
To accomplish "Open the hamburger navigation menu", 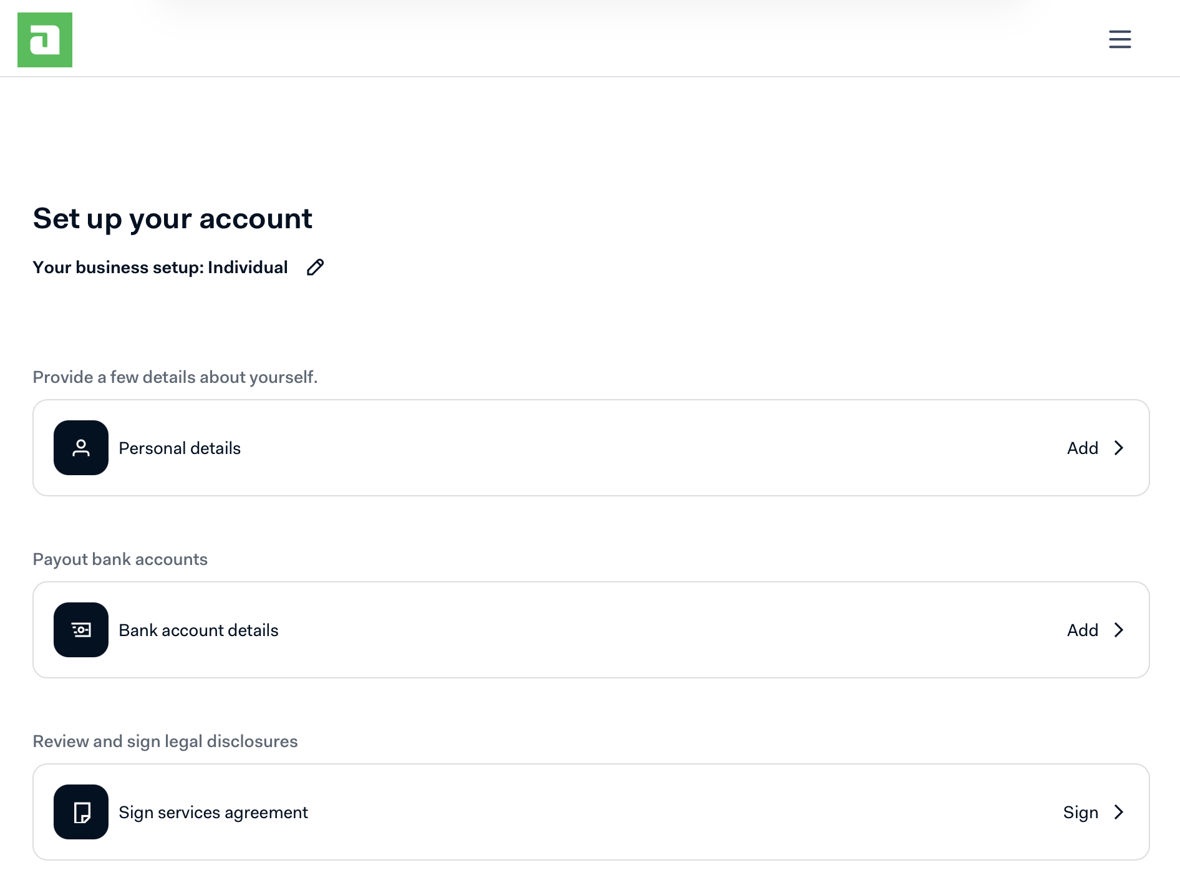I will (x=1120, y=39).
